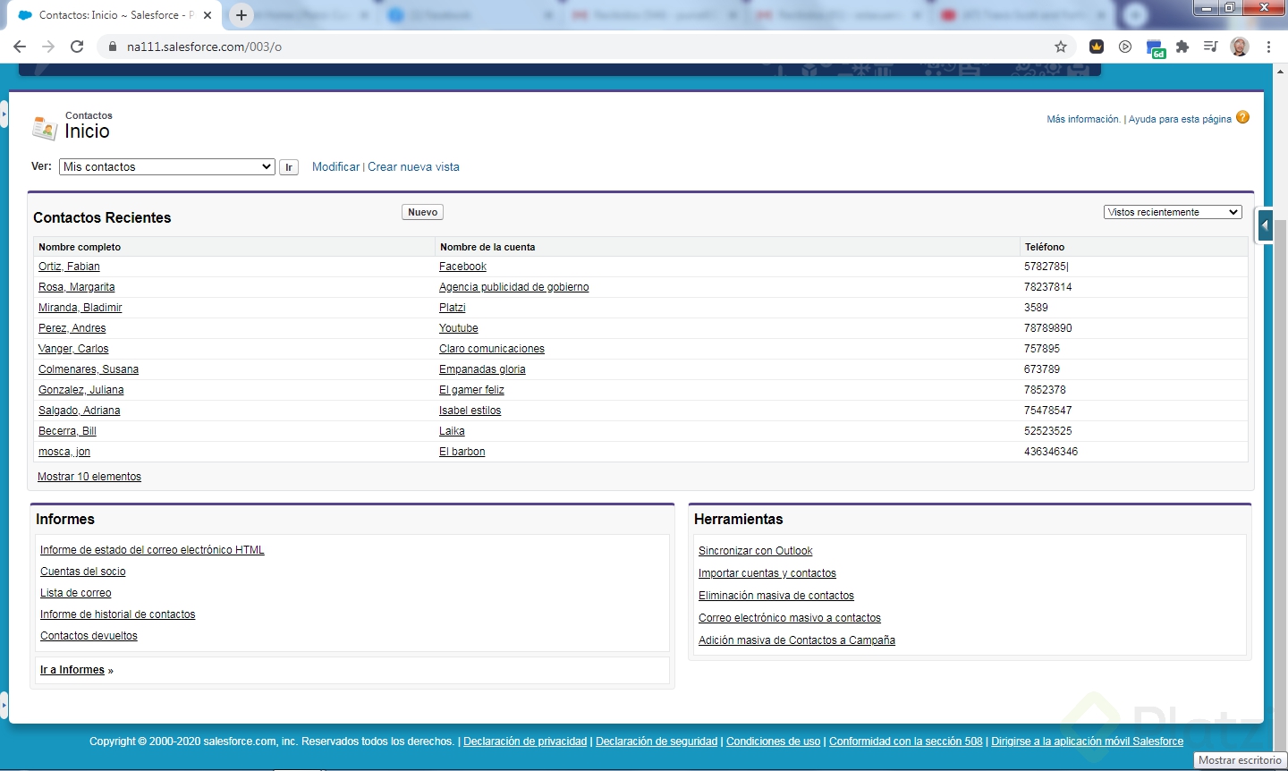Open the El gamer feliz account

(x=471, y=390)
